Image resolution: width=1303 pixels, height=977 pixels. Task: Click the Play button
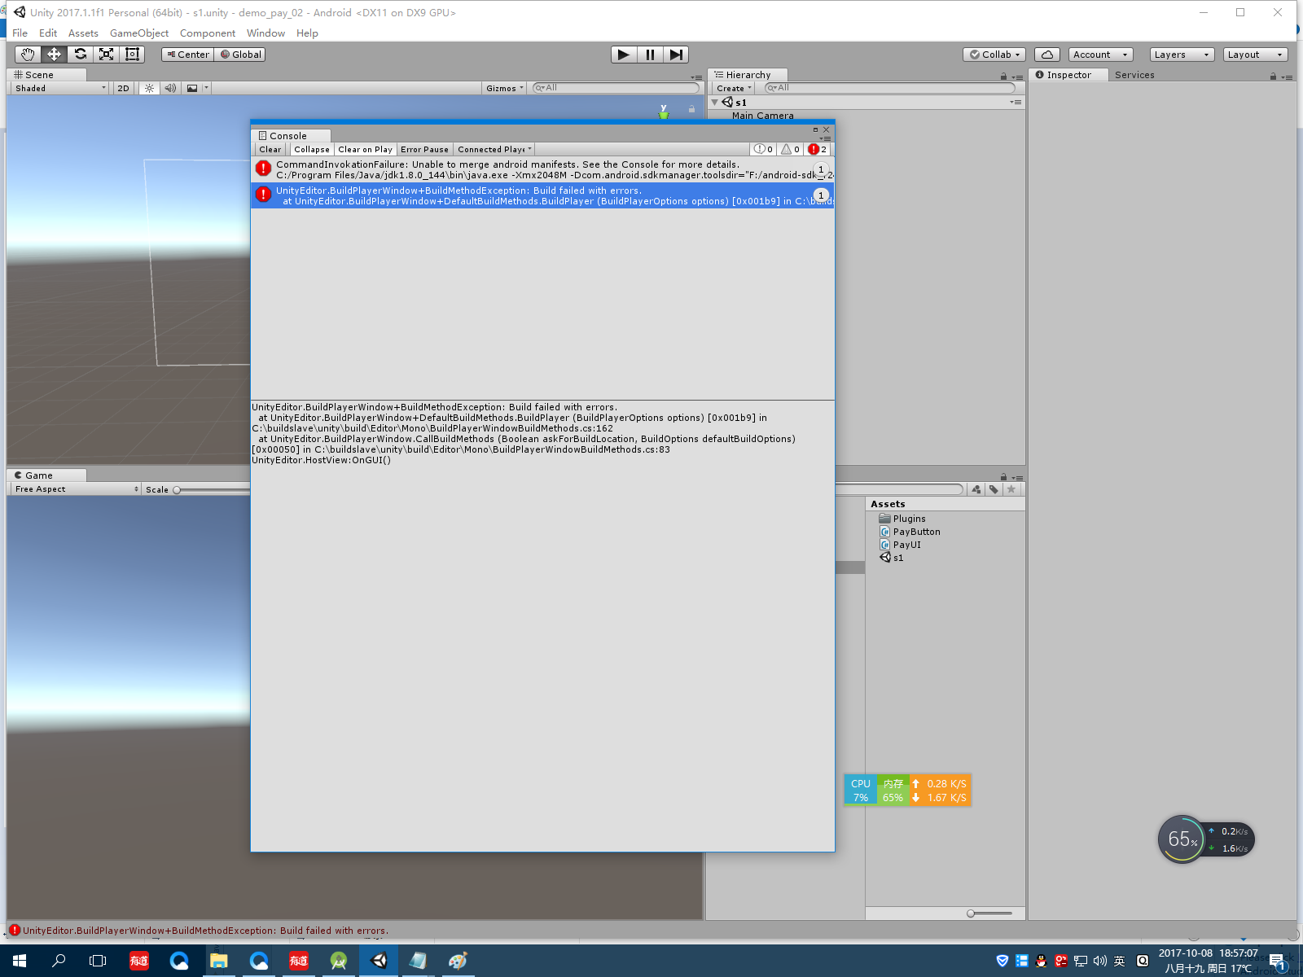tap(624, 55)
